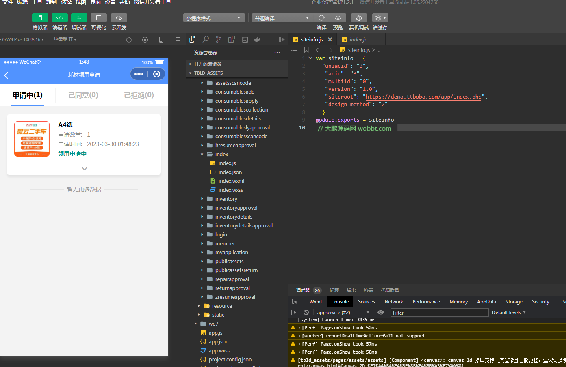Image resolution: width=566 pixels, height=367 pixels.
Task: Click the console Filter input field
Action: [x=439, y=313]
